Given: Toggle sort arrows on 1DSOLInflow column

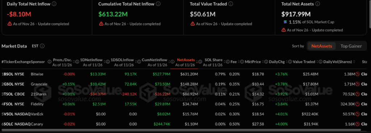Looking at the screenshot, I should 136,62.
